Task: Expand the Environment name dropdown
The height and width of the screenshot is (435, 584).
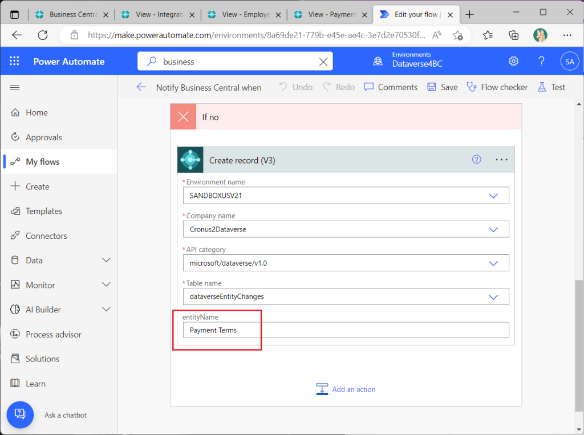Action: click(x=493, y=196)
